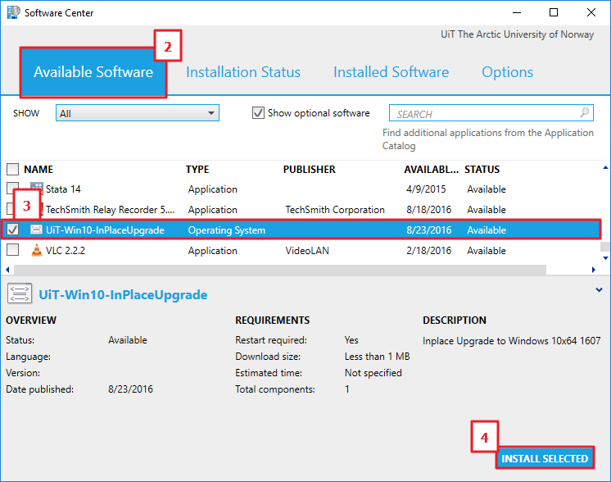The image size is (611, 482).
Task: Uncheck the UiT-Win10-InPlaceUpgrade checkbox
Action: [12, 230]
